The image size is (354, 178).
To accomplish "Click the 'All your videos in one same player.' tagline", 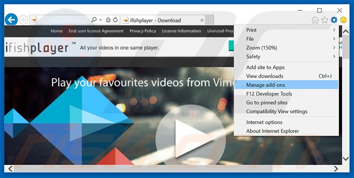I will tap(120, 48).
